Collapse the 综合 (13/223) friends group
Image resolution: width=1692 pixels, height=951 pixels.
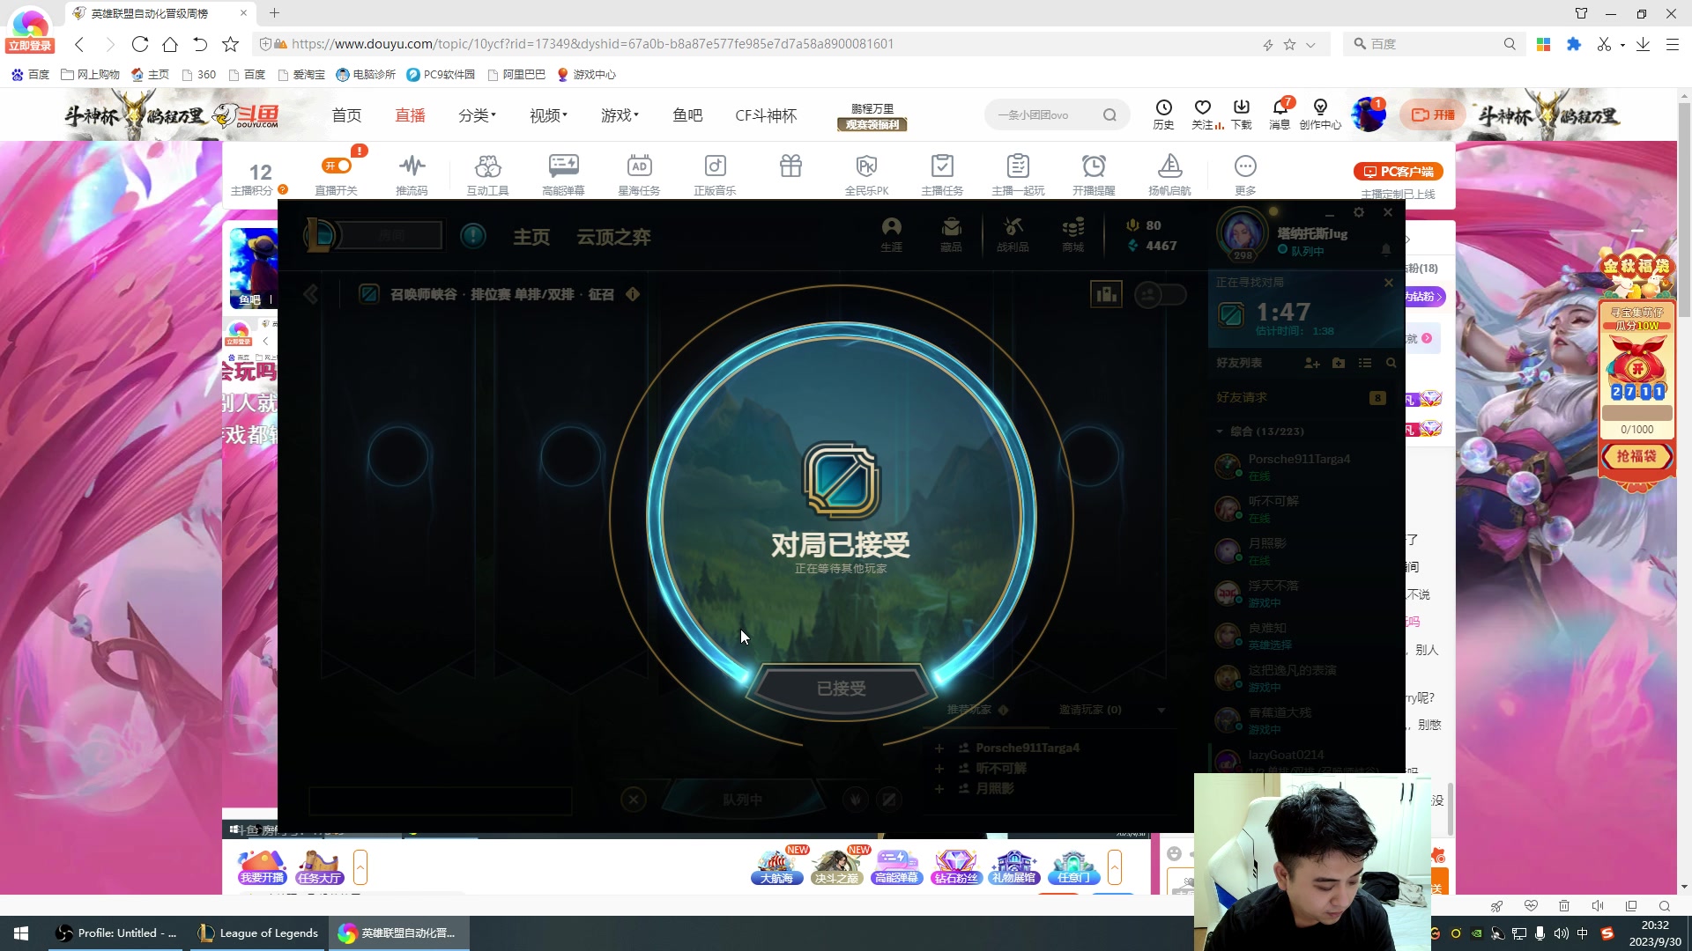point(1220,431)
